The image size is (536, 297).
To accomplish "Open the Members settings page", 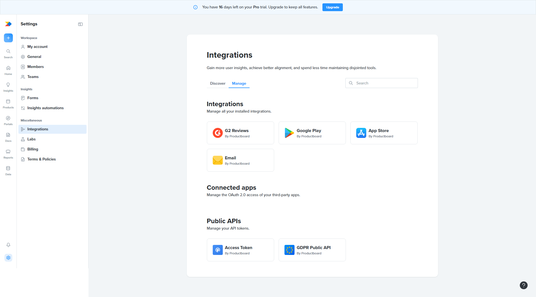I will (x=35, y=67).
